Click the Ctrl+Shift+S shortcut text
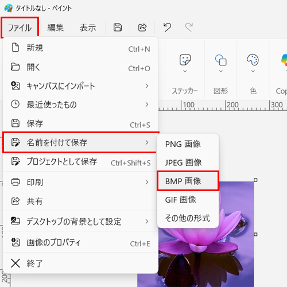This screenshot has width=287, height=287. click(131, 163)
